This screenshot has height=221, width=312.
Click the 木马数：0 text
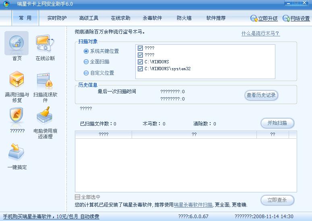tap(154, 124)
